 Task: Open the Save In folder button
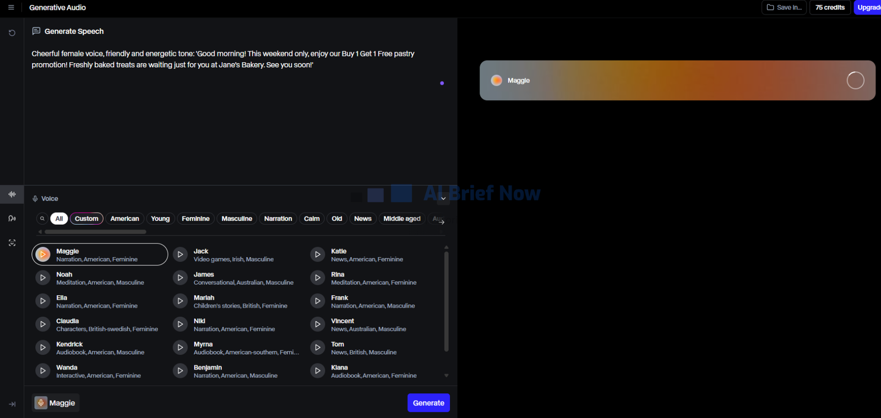(x=784, y=8)
